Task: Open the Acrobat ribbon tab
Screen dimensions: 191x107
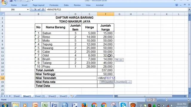Action: tap(100, 5)
